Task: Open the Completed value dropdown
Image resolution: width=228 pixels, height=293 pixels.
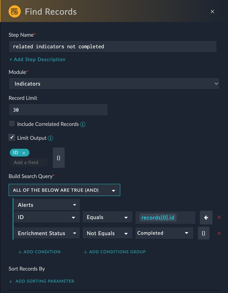Action: coord(164,233)
